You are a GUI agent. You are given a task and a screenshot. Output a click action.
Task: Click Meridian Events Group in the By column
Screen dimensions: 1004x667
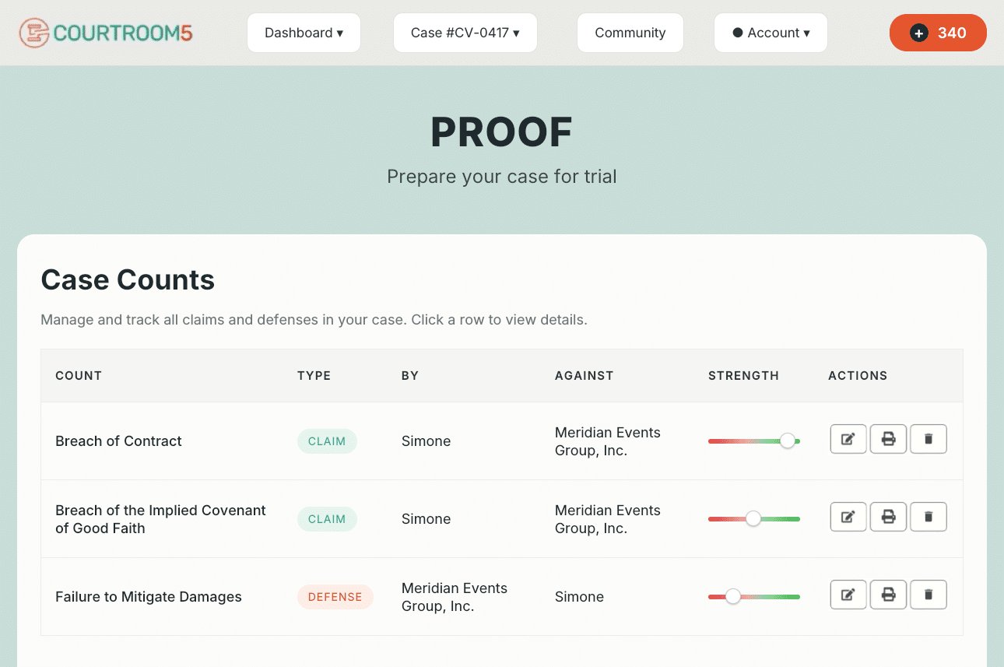click(x=455, y=597)
